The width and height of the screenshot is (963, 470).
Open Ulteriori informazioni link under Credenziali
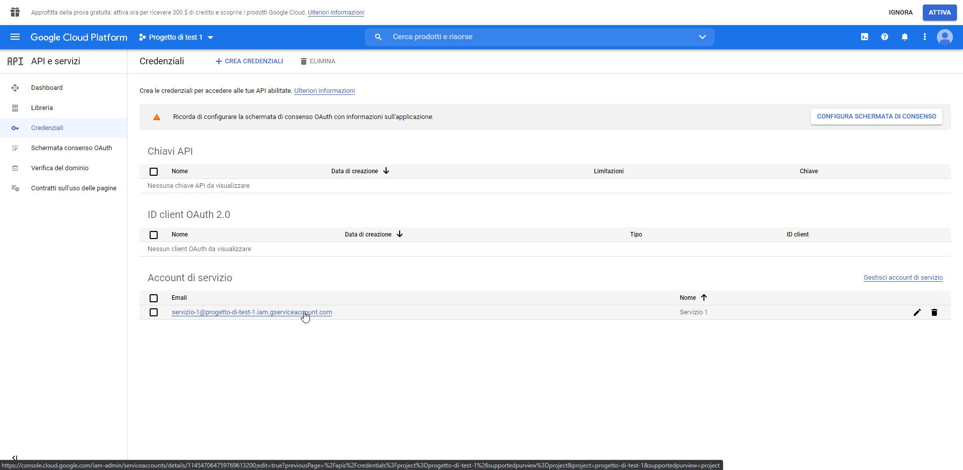(x=324, y=91)
